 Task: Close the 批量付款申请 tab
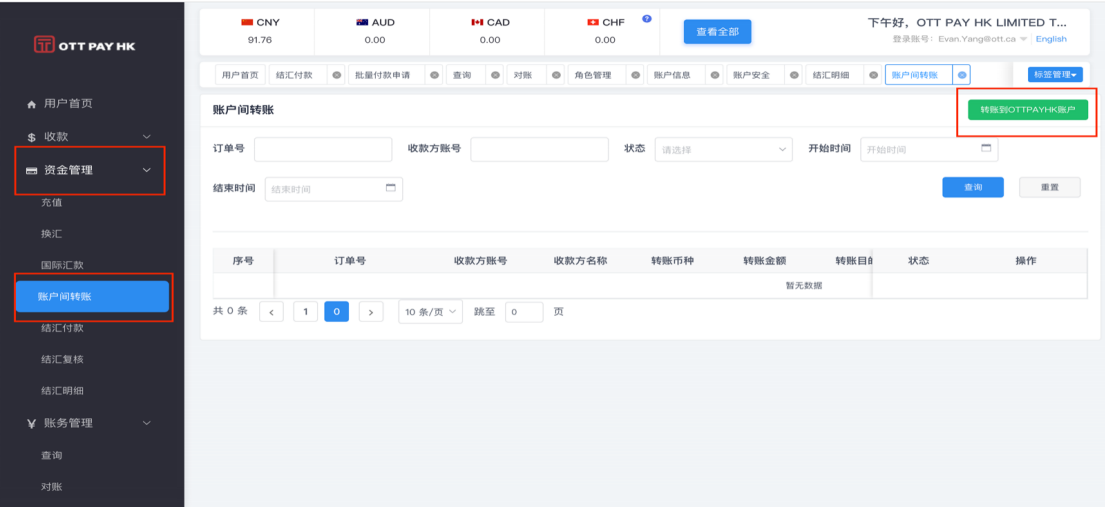(x=435, y=75)
